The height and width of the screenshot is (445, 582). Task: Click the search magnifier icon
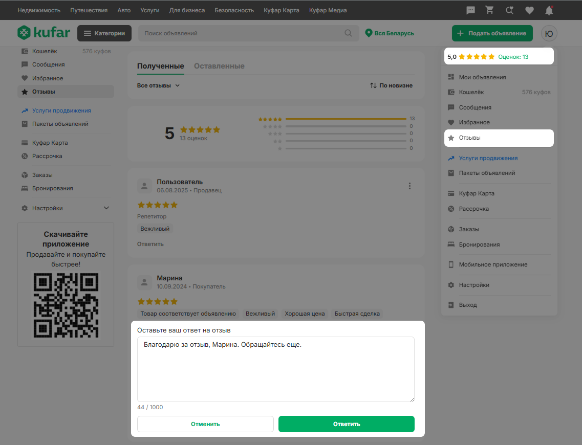tap(348, 33)
